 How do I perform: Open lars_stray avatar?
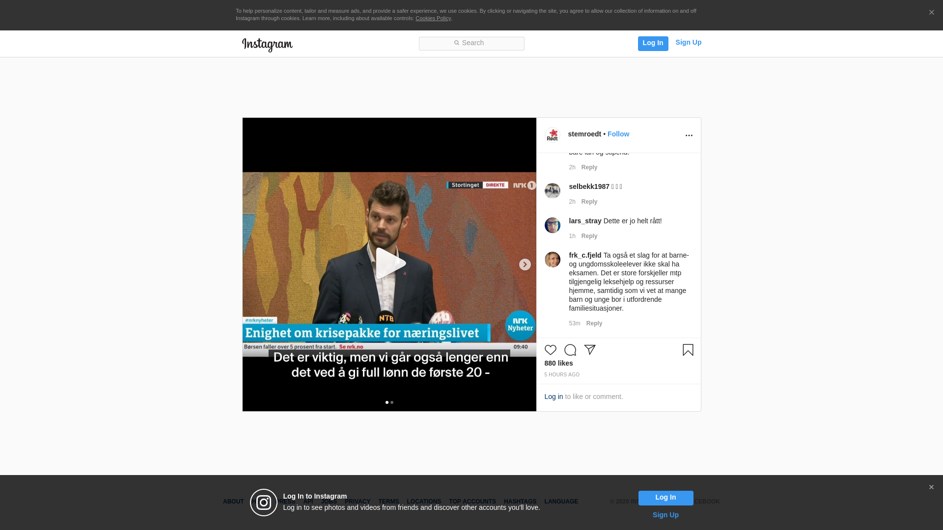pos(553,225)
